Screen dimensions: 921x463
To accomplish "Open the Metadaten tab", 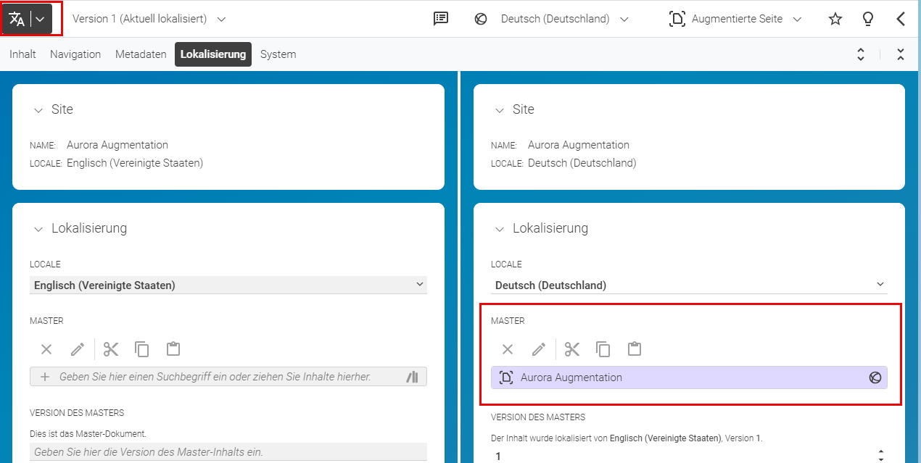I will (x=141, y=54).
